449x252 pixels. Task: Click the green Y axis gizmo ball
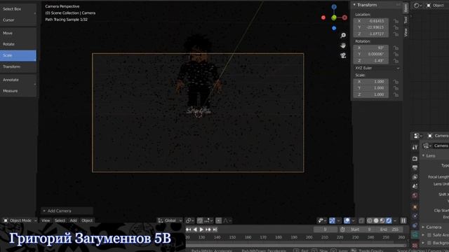pyautogui.click(x=334, y=17)
